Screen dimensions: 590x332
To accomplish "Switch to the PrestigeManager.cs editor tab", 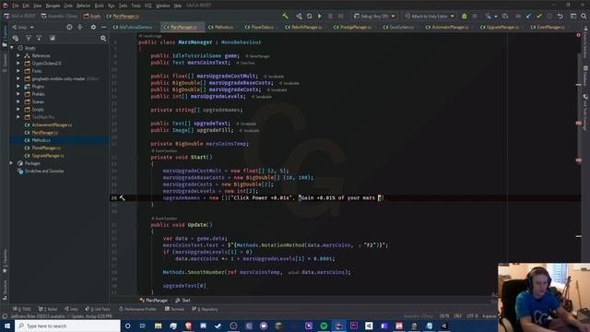I will pyautogui.click(x=352, y=27).
